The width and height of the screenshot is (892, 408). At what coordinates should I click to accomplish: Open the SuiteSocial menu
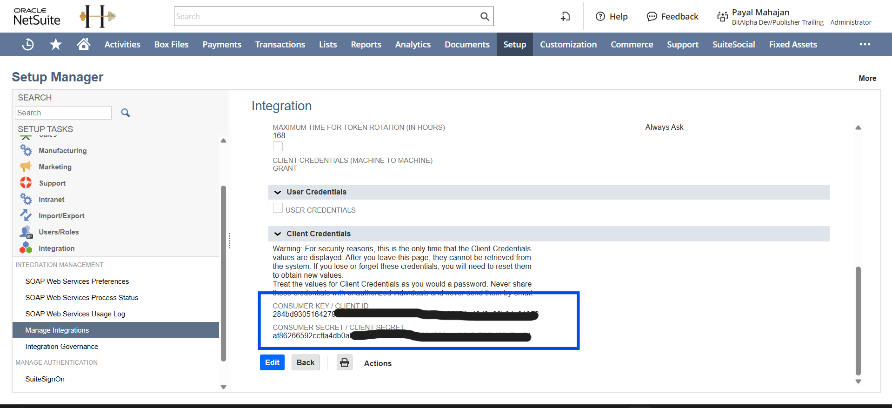734,45
